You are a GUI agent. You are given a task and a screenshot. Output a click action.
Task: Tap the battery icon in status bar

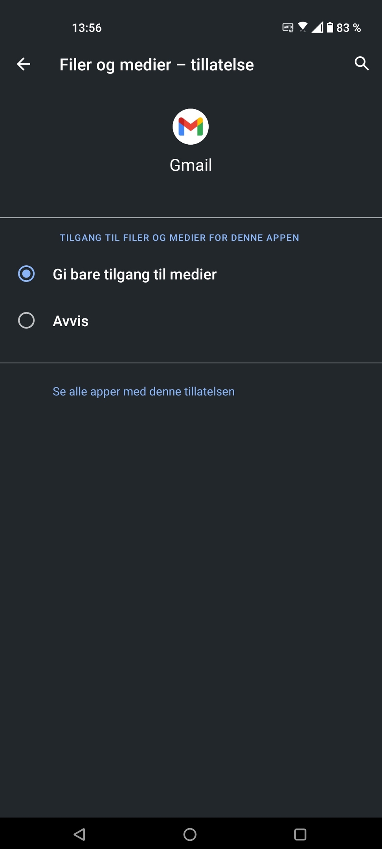(330, 27)
